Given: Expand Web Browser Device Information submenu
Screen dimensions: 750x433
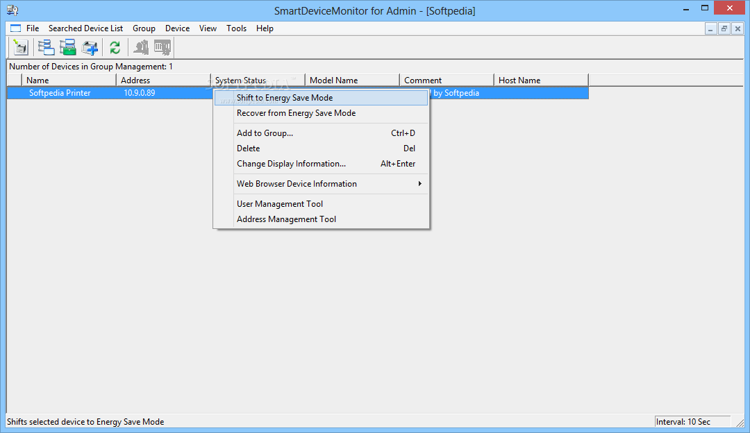Looking at the screenshot, I should pos(321,183).
